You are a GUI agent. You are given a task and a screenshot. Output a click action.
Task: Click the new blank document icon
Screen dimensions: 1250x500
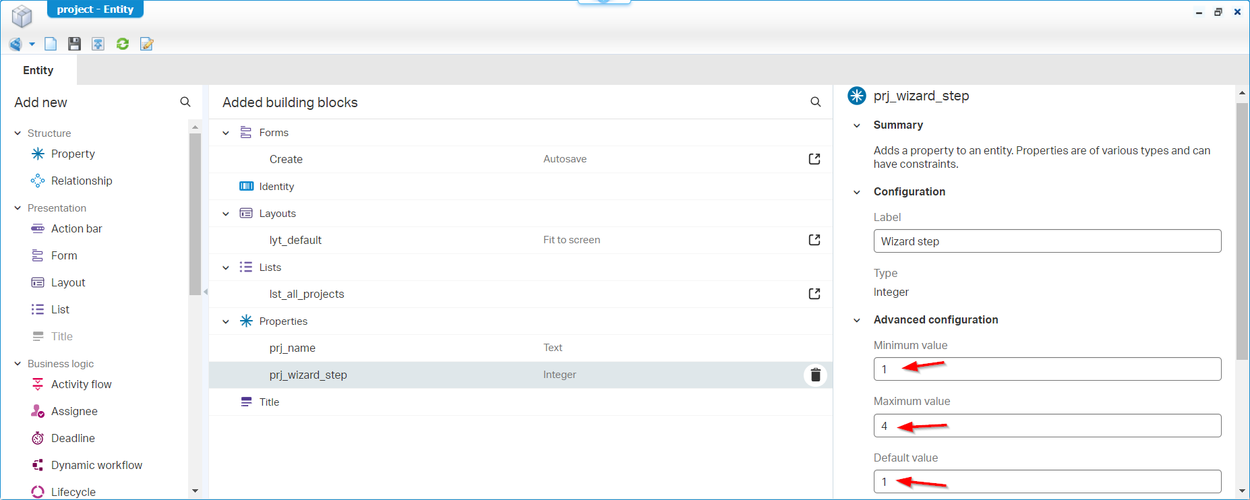tap(51, 44)
